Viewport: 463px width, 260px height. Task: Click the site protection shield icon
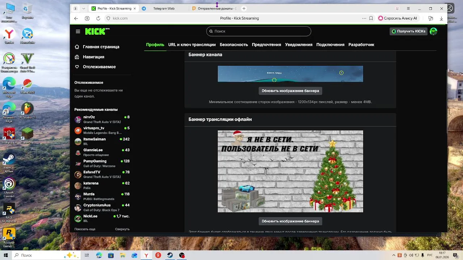[x=108, y=18]
